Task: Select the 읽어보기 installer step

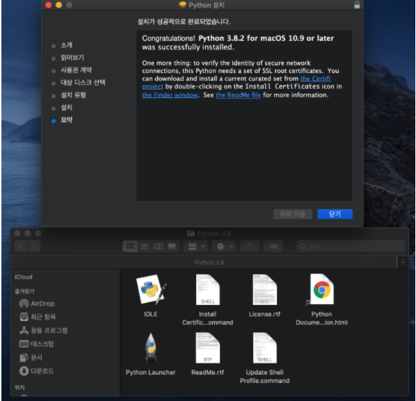Action: click(72, 57)
